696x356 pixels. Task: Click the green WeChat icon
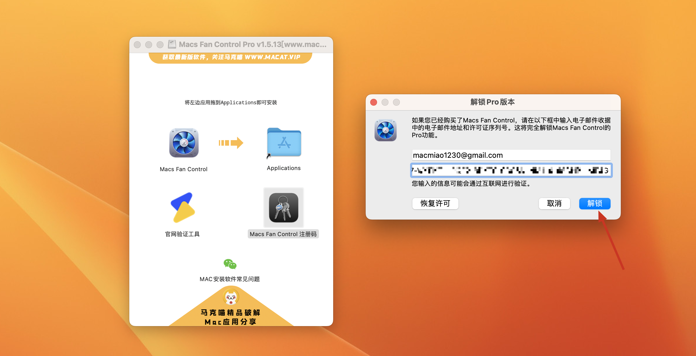(230, 264)
